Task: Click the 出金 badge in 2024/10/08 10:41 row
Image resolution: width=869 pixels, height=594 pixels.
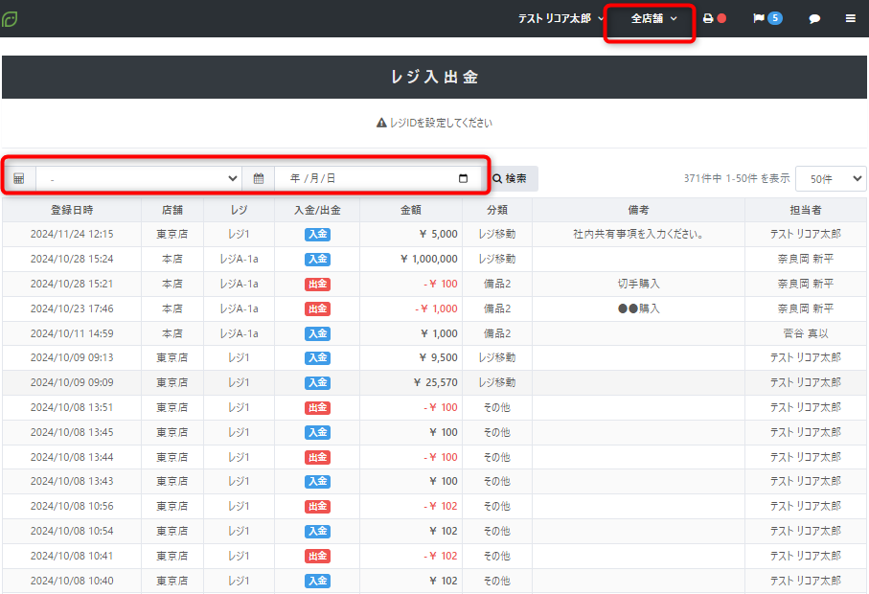Action: coord(317,557)
